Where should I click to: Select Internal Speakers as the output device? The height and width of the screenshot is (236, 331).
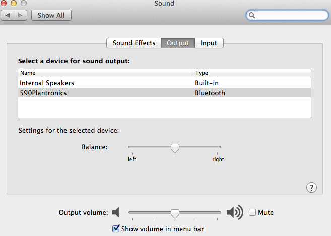coord(164,83)
